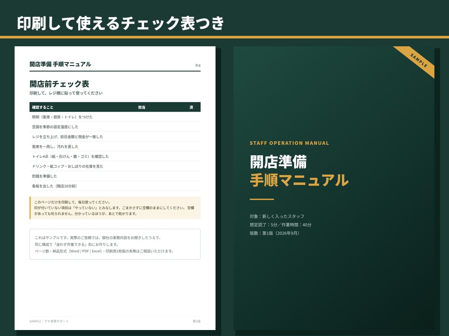The width and height of the screenshot is (449, 336).
Task: Select row 空調を季節の設定温度にした
Action: coord(115,127)
